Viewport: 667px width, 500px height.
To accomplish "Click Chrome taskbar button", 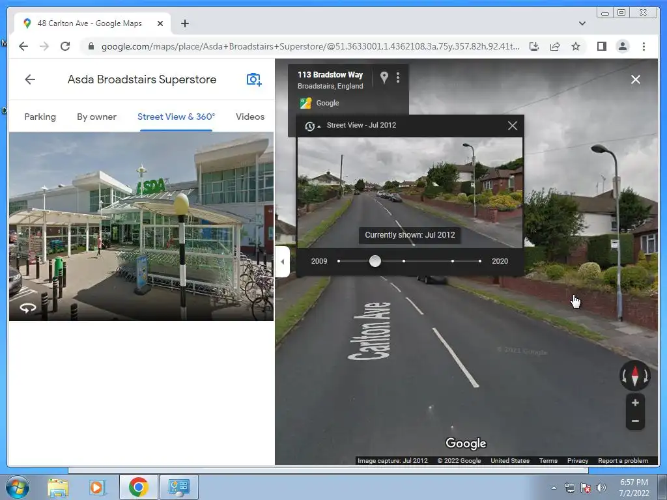I will coord(138,487).
